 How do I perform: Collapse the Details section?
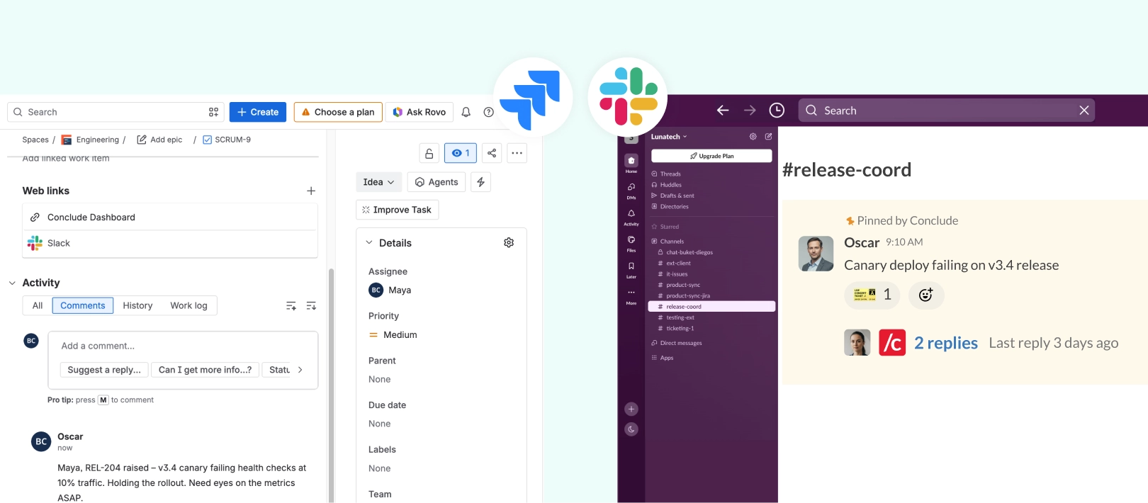368,242
